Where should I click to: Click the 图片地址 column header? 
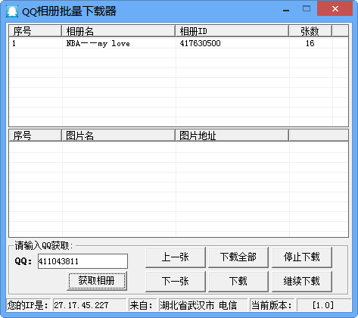232,136
